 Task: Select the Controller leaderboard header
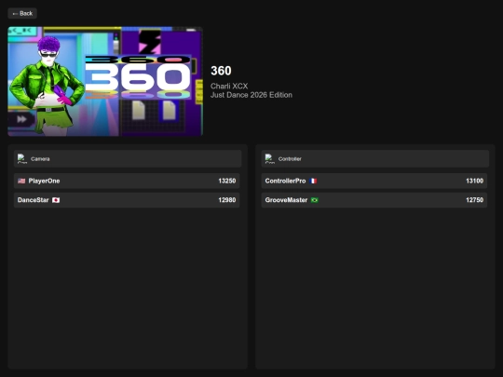coord(375,158)
